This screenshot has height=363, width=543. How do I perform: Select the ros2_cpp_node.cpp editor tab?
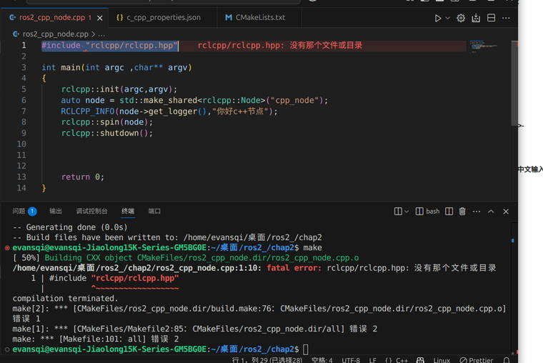(55, 17)
